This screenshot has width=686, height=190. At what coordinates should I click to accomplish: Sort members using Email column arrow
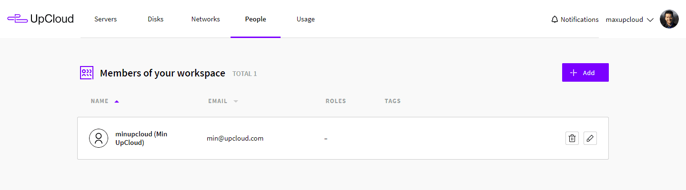[x=235, y=101]
